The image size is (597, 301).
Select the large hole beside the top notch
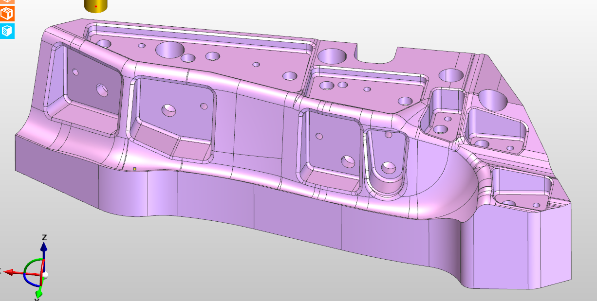click(x=332, y=56)
